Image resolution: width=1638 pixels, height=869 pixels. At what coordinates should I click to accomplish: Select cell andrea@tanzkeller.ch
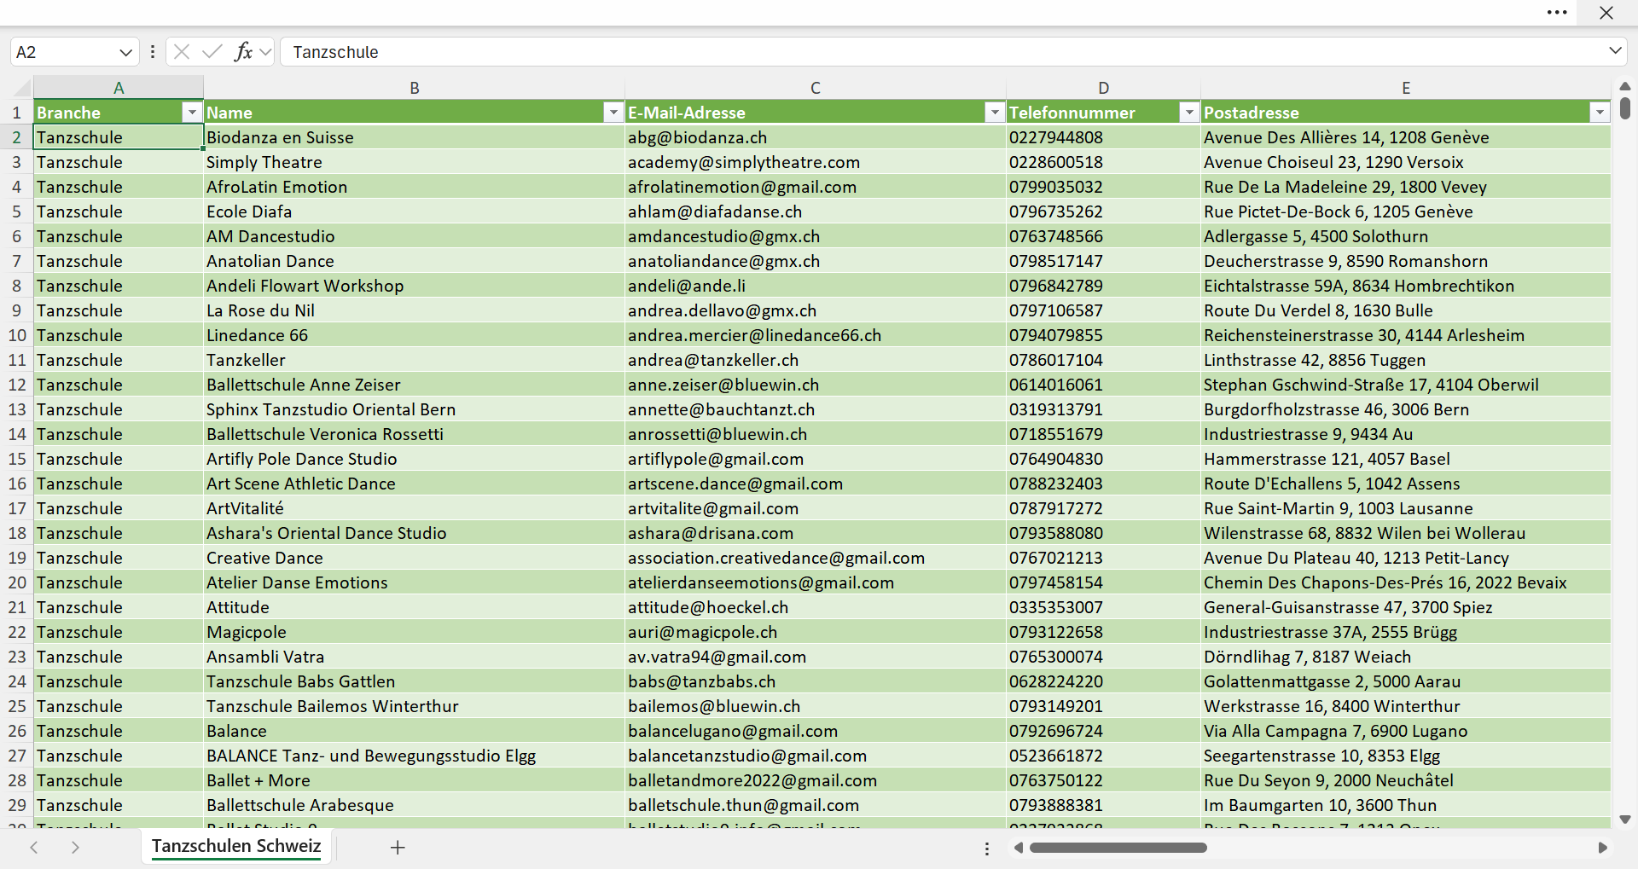[x=816, y=360]
